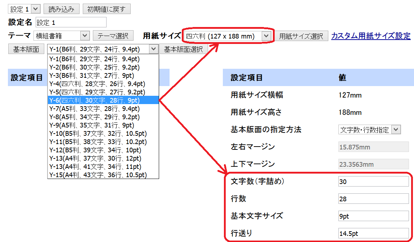Select Y-9(A5判、35文字、31行、9pt) option
Viewport: 414px width, 242px height.
point(103,125)
